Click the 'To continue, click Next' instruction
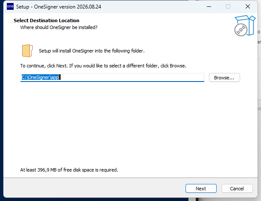This screenshot has height=201, width=261. point(103,66)
